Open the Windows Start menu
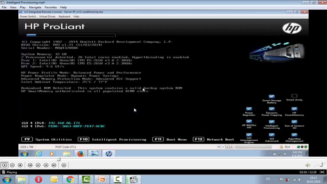Screen dimensions: 327x184 click(x=7, y=179)
